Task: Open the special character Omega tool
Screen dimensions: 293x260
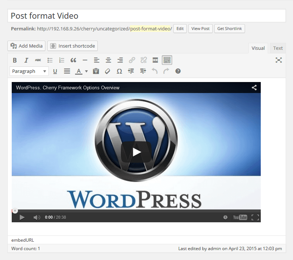Action: pos(119,71)
